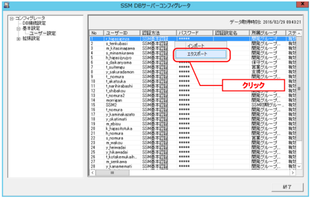Image resolution: width=311 pixels, height=198 pixels.
Task: Click SSM初期グルー.. group cell
Action: click(x=268, y=105)
